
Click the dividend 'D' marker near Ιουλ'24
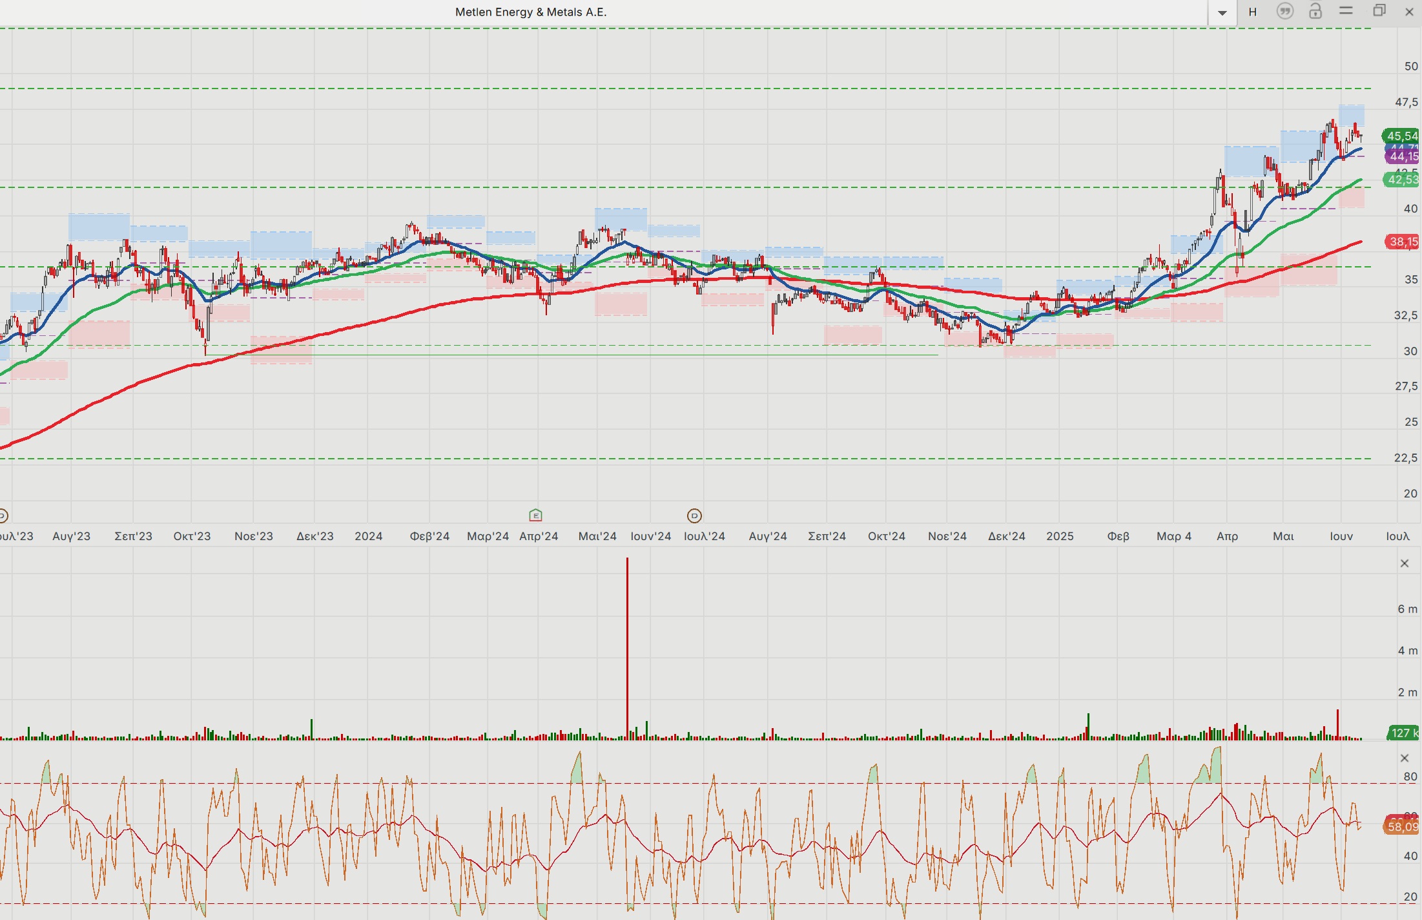pyautogui.click(x=694, y=516)
